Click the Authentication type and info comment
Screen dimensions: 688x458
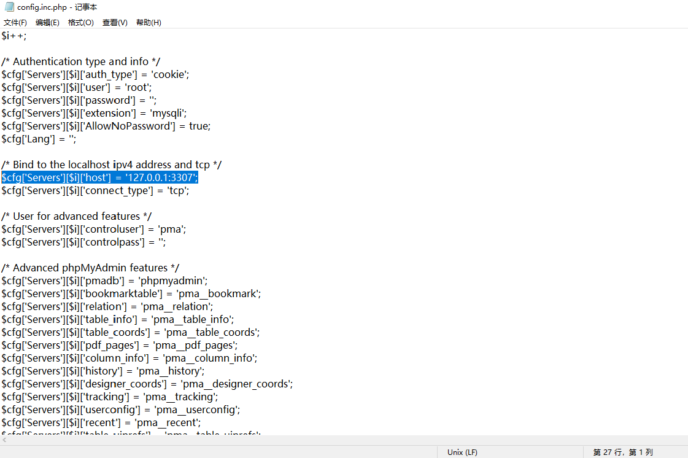(81, 61)
